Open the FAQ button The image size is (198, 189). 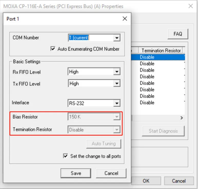pos(178,34)
